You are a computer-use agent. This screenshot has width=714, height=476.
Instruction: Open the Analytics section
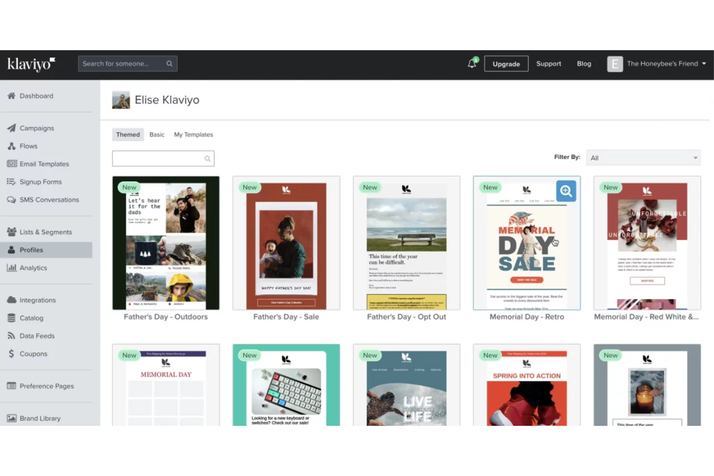tap(33, 268)
